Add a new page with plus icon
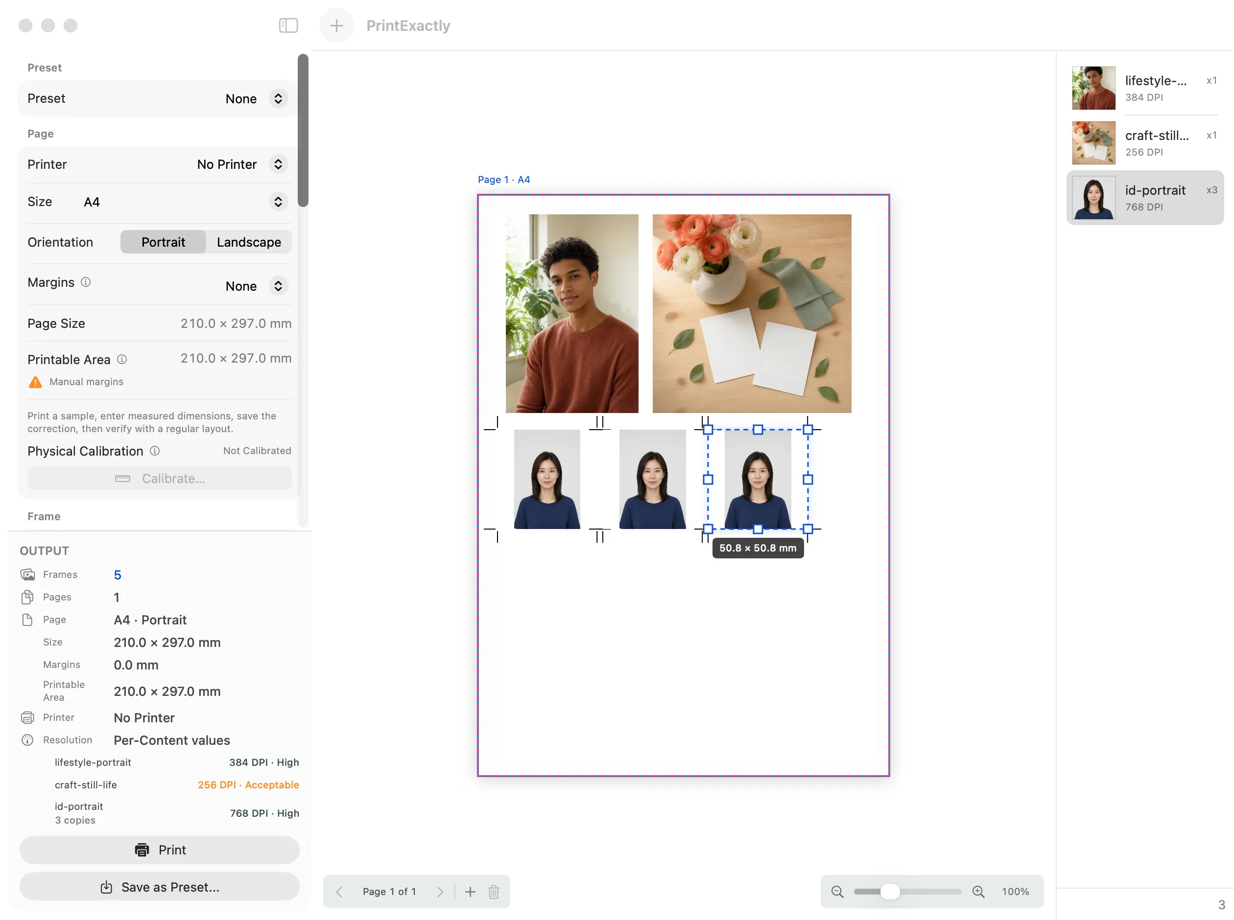Screen dimensions: 1234x920 470,892
